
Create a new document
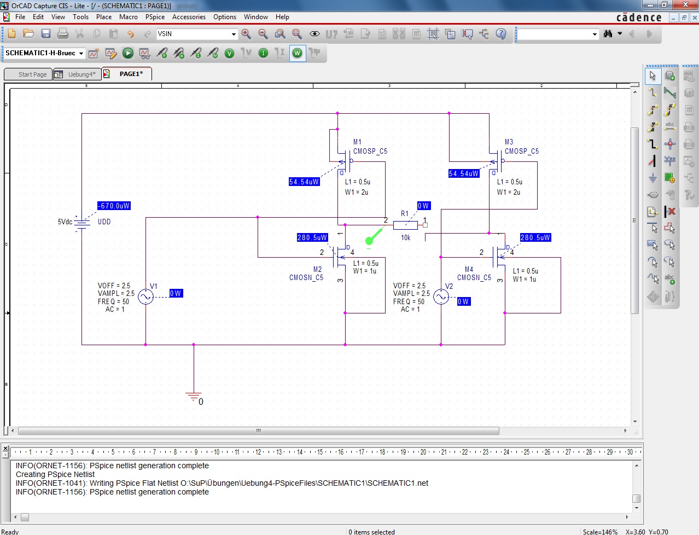tap(11, 34)
